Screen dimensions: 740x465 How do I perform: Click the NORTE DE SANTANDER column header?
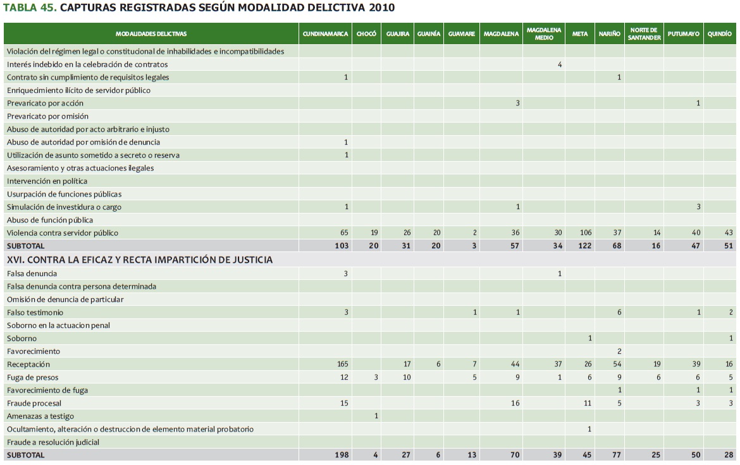click(644, 34)
